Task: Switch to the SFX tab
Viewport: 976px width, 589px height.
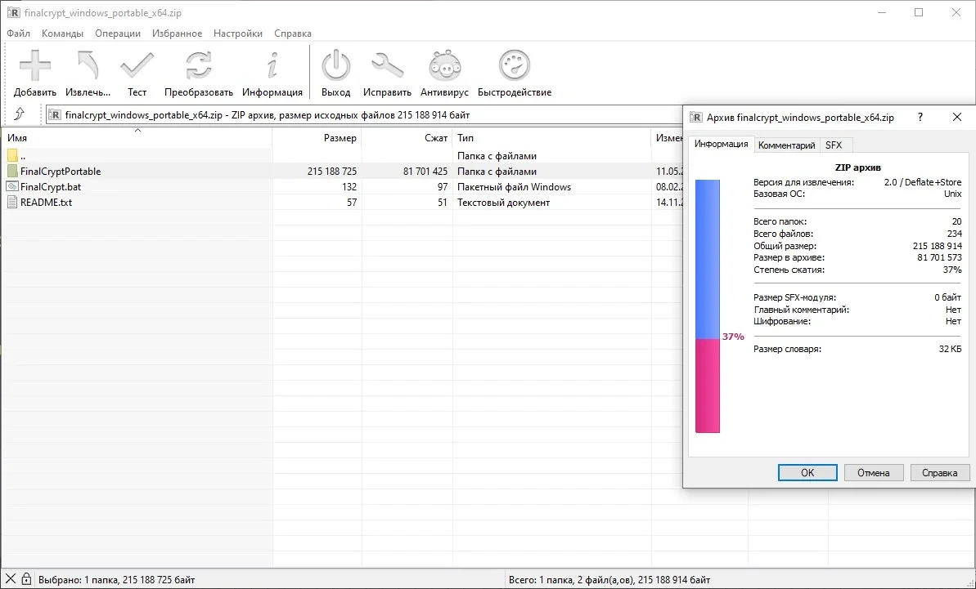Action: pyautogui.click(x=834, y=145)
